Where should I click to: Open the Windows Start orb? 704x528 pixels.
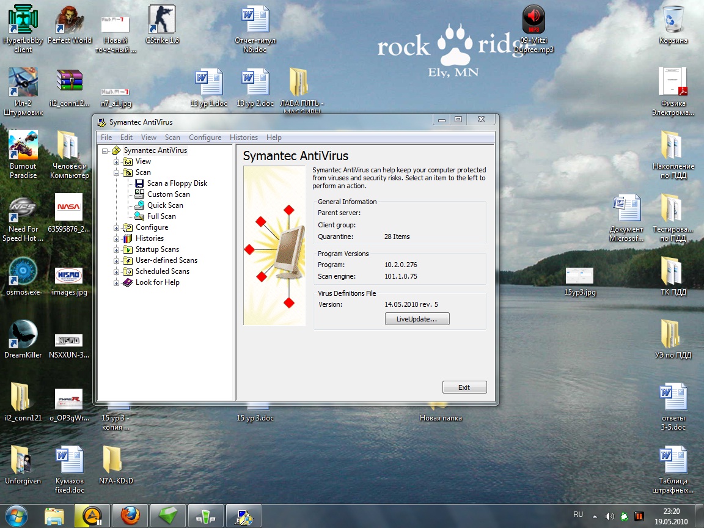point(16,516)
